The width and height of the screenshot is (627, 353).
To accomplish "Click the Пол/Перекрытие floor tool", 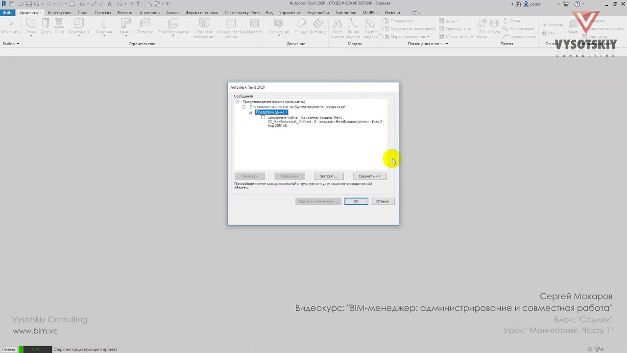I will pyautogui.click(x=173, y=26).
